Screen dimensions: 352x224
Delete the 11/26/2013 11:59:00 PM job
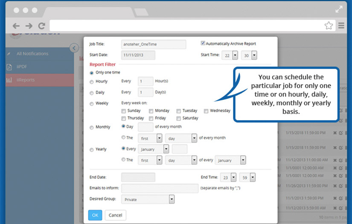pos(335,186)
